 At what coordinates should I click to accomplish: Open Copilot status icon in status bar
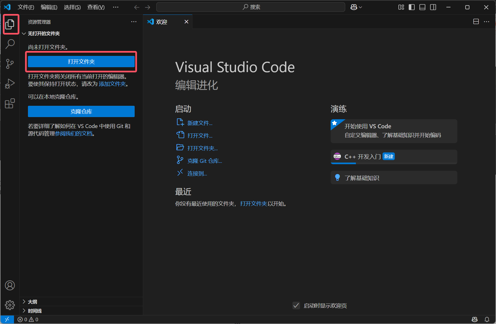tap(475, 319)
